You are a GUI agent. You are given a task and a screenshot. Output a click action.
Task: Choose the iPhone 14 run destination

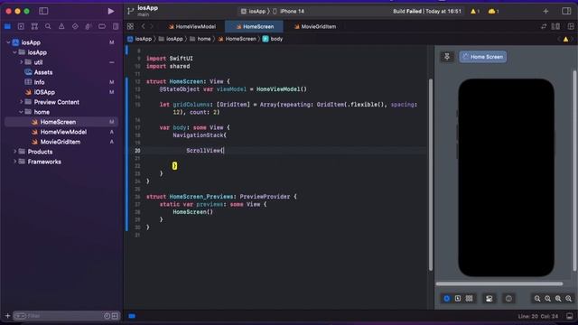(x=288, y=12)
